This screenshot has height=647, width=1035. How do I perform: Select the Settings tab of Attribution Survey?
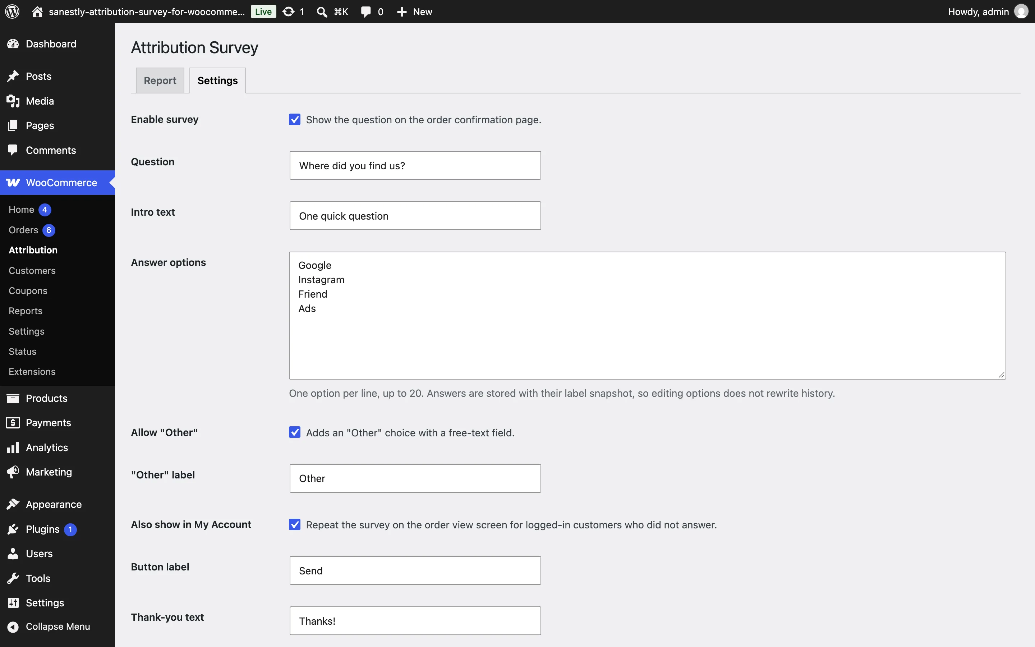click(217, 81)
